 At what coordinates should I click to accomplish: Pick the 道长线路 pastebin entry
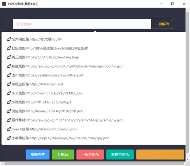point(93,75)
